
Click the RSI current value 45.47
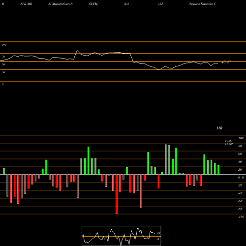(226, 62)
